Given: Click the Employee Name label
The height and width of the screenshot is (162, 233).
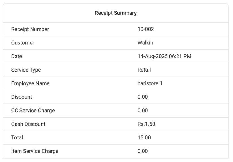Looking at the screenshot, I should pos(30,83).
